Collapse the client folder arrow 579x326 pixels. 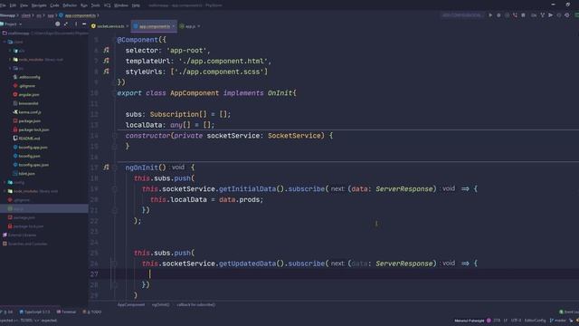(5, 42)
